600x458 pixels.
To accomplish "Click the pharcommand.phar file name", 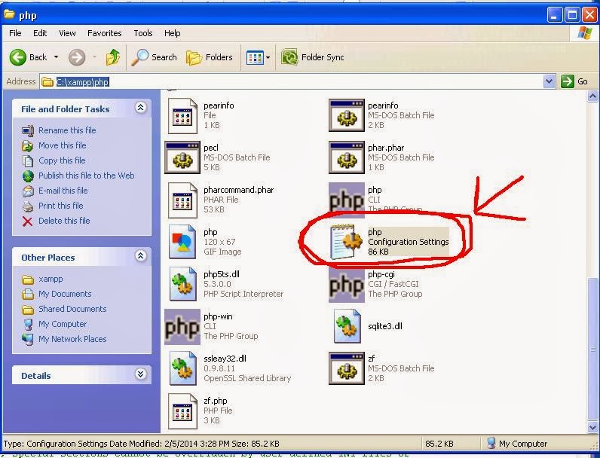I will pyautogui.click(x=239, y=190).
